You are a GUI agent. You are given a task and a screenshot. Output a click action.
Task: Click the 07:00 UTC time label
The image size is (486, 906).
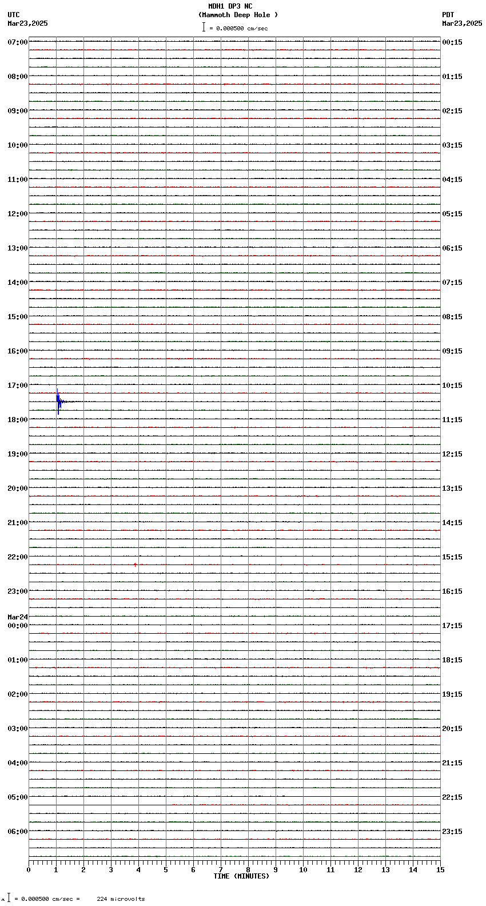click(18, 42)
